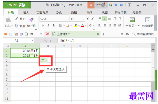
Task: Open the 公式 tab
Action: [59, 13]
